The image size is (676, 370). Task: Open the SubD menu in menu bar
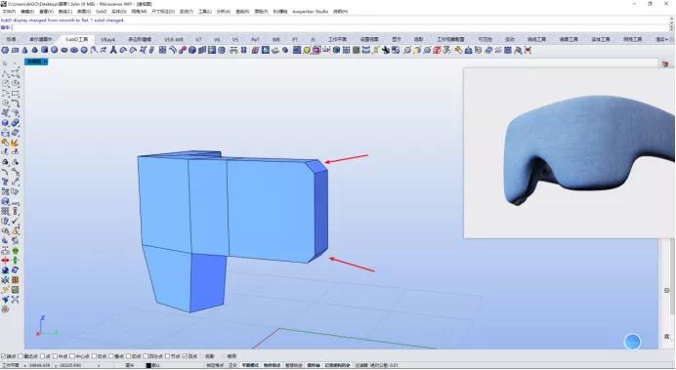pos(102,11)
